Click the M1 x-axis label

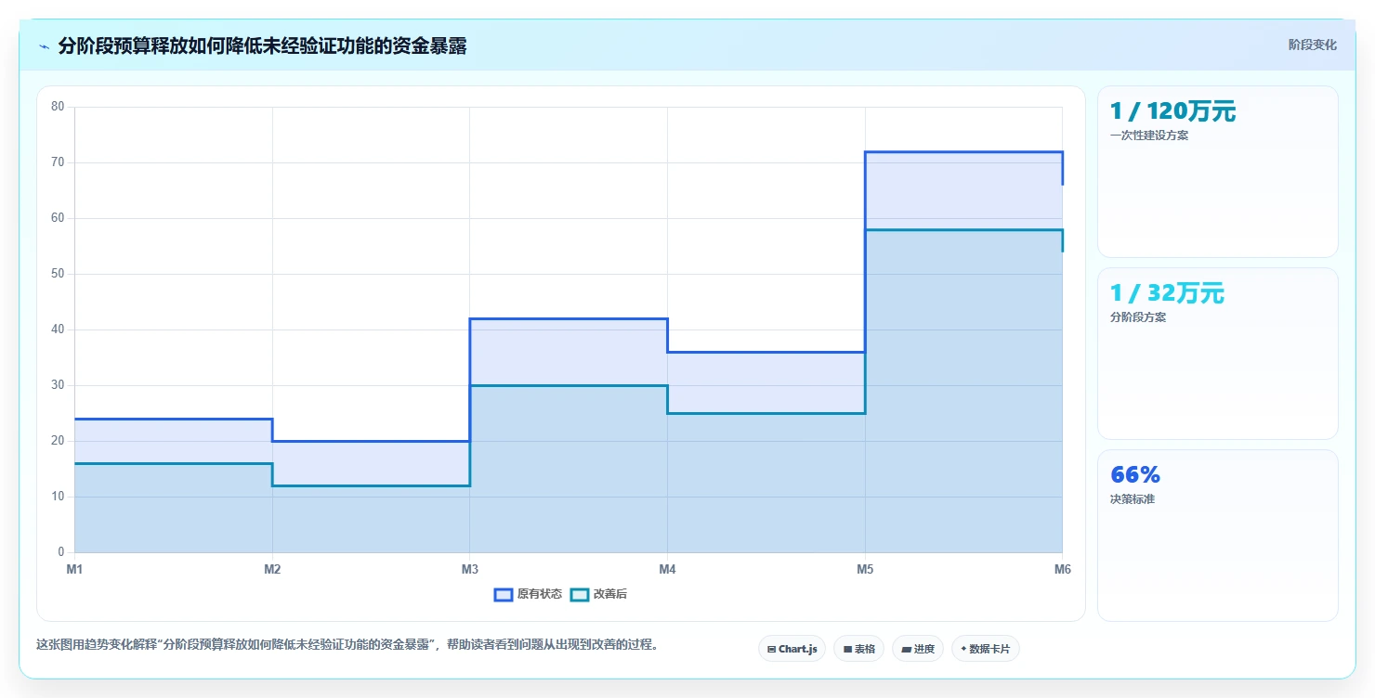(x=74, y=569)
